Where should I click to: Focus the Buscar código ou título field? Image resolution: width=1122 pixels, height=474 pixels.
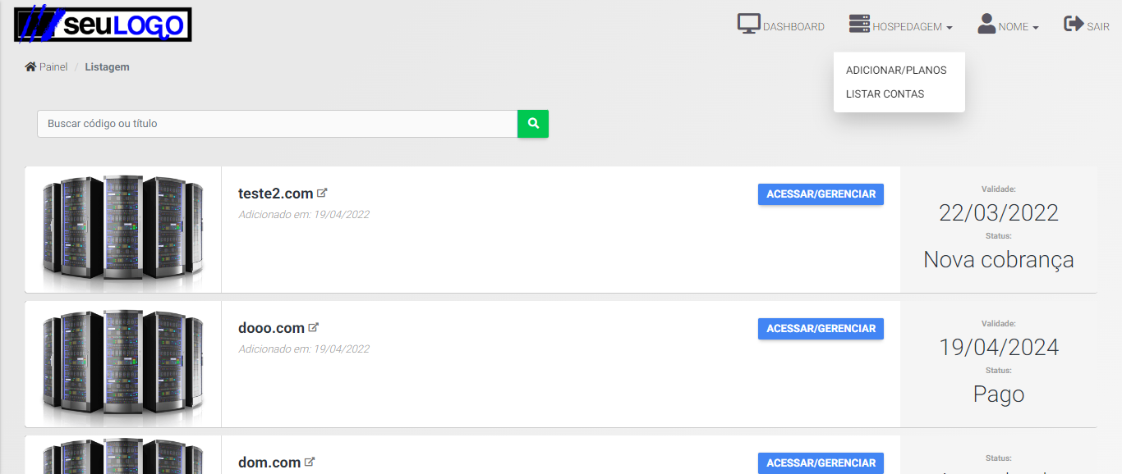(x=277, y=124)
